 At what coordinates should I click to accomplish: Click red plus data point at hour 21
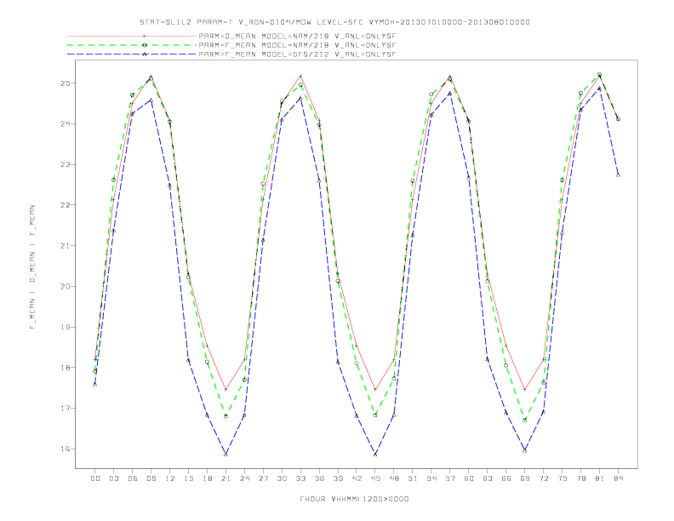pos(226,389)
